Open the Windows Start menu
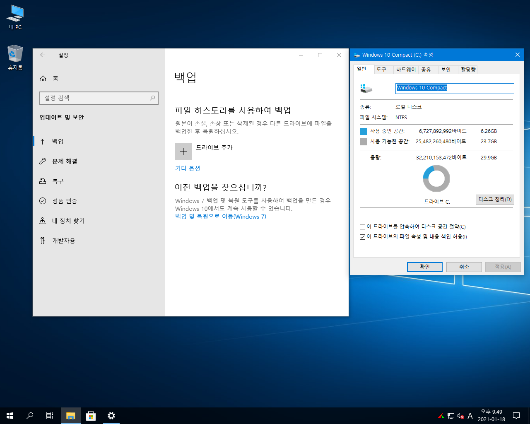530x424 pixels. coord(10,416)
